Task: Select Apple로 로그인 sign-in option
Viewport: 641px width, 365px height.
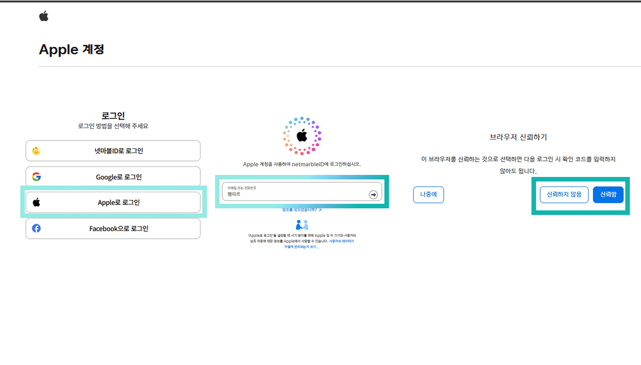Action: pyautogui.click(x=113, y=202)
